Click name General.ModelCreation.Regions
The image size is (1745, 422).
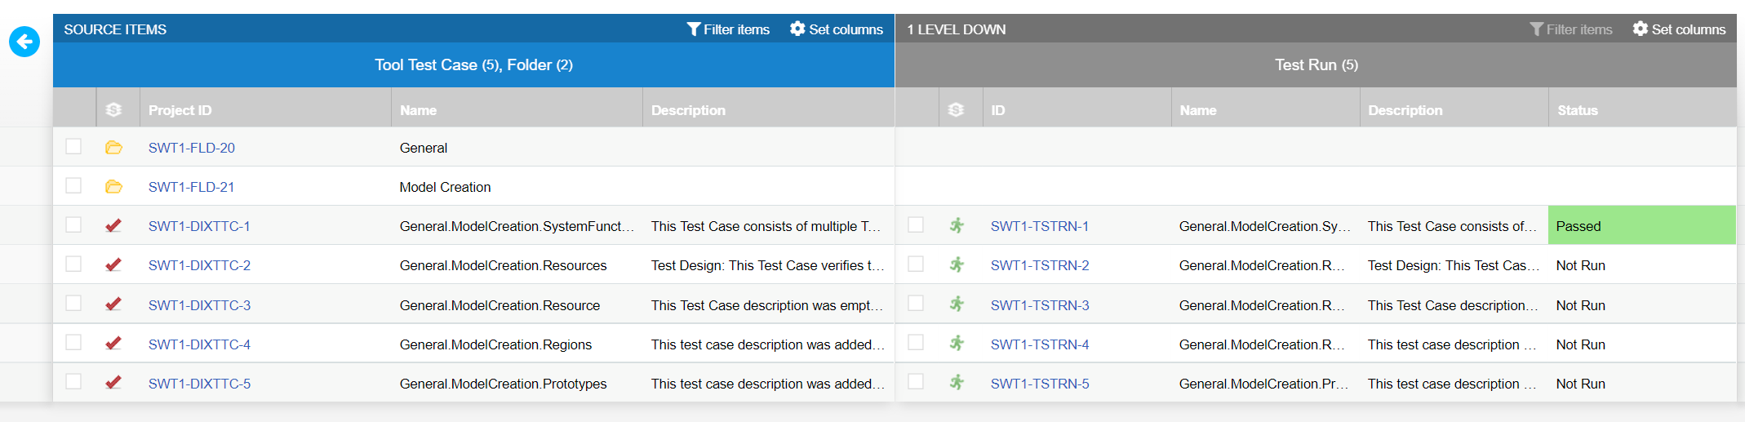495,344
